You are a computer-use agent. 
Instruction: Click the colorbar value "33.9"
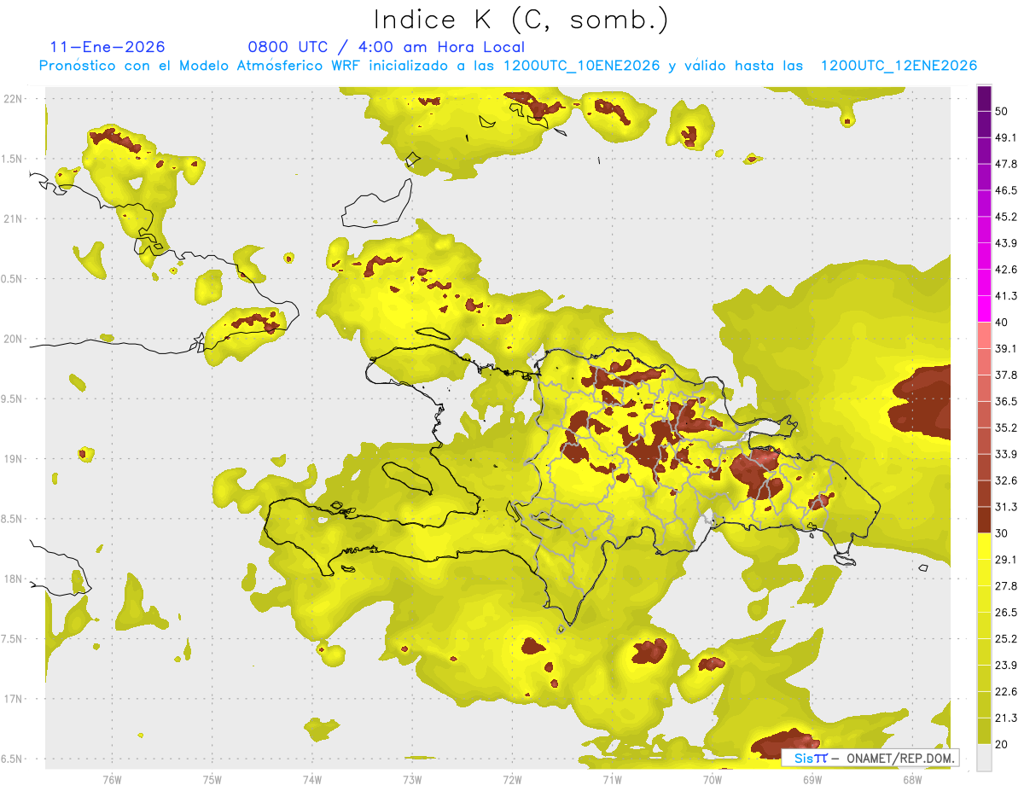[x=1007, y=454]
